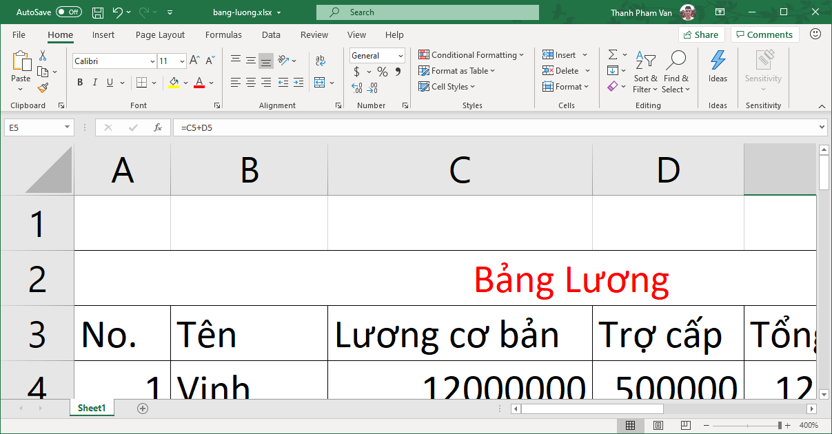Expand the Find & Select menu
832x434 pixels.
pyautogui.click(x=676, y=72)
